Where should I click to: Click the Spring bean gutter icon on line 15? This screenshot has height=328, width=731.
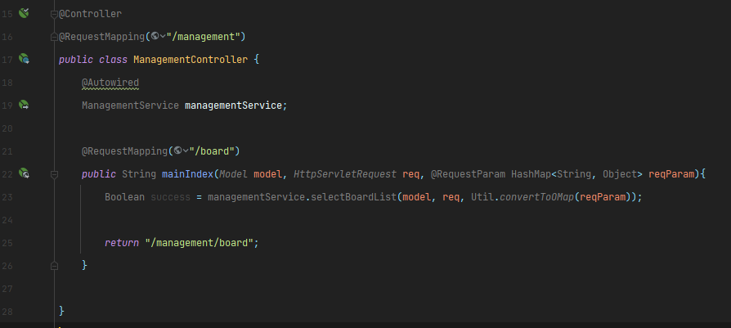[24, 12]
